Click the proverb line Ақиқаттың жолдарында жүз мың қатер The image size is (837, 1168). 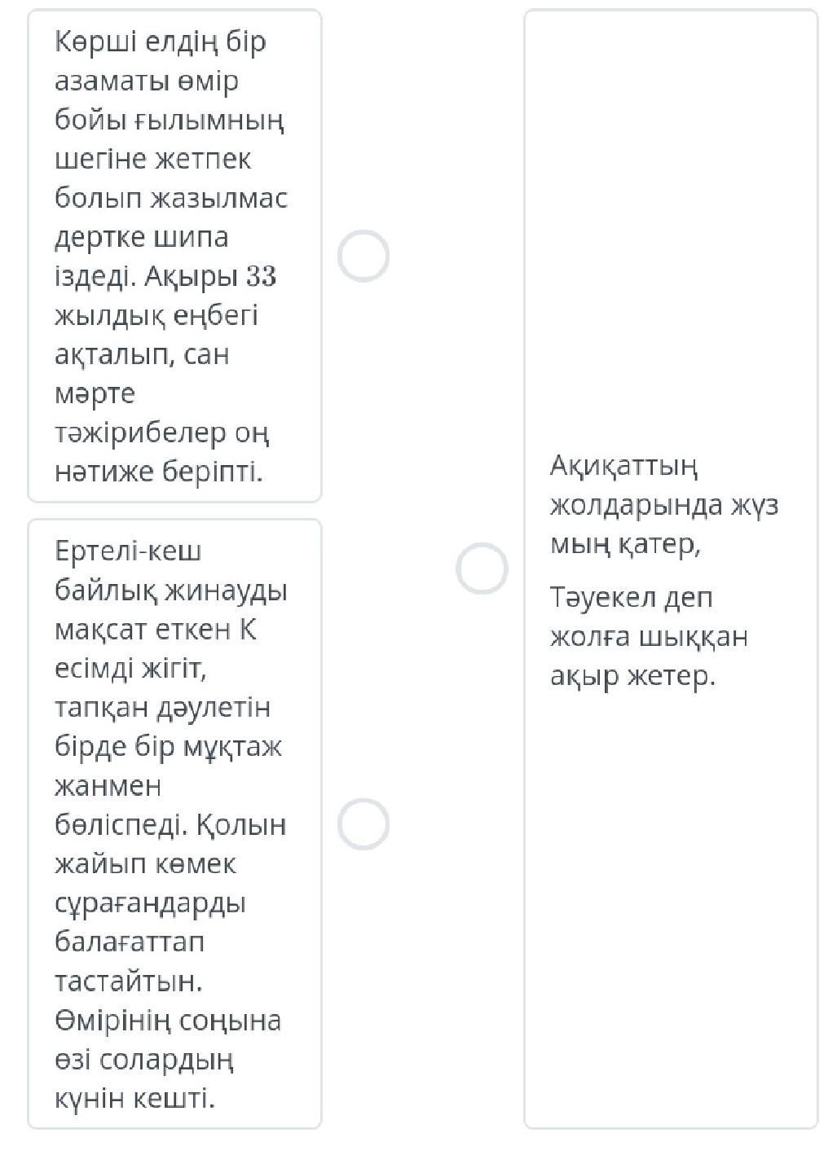coord(663,505)
